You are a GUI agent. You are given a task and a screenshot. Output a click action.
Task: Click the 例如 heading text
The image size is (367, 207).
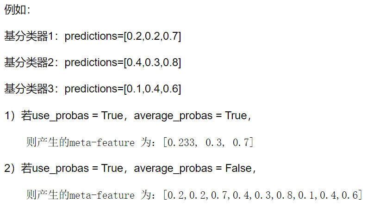tap(15, 10)
